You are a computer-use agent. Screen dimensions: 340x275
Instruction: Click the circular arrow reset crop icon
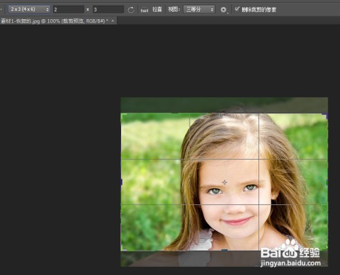131,10
